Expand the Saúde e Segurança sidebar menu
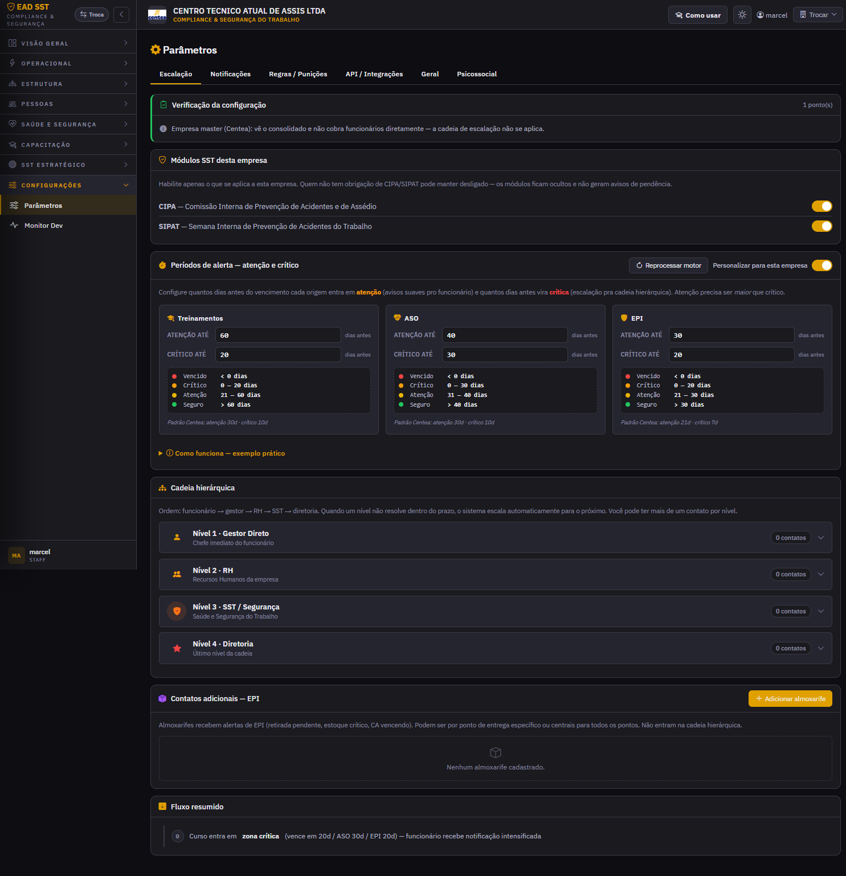 point(68,124)
